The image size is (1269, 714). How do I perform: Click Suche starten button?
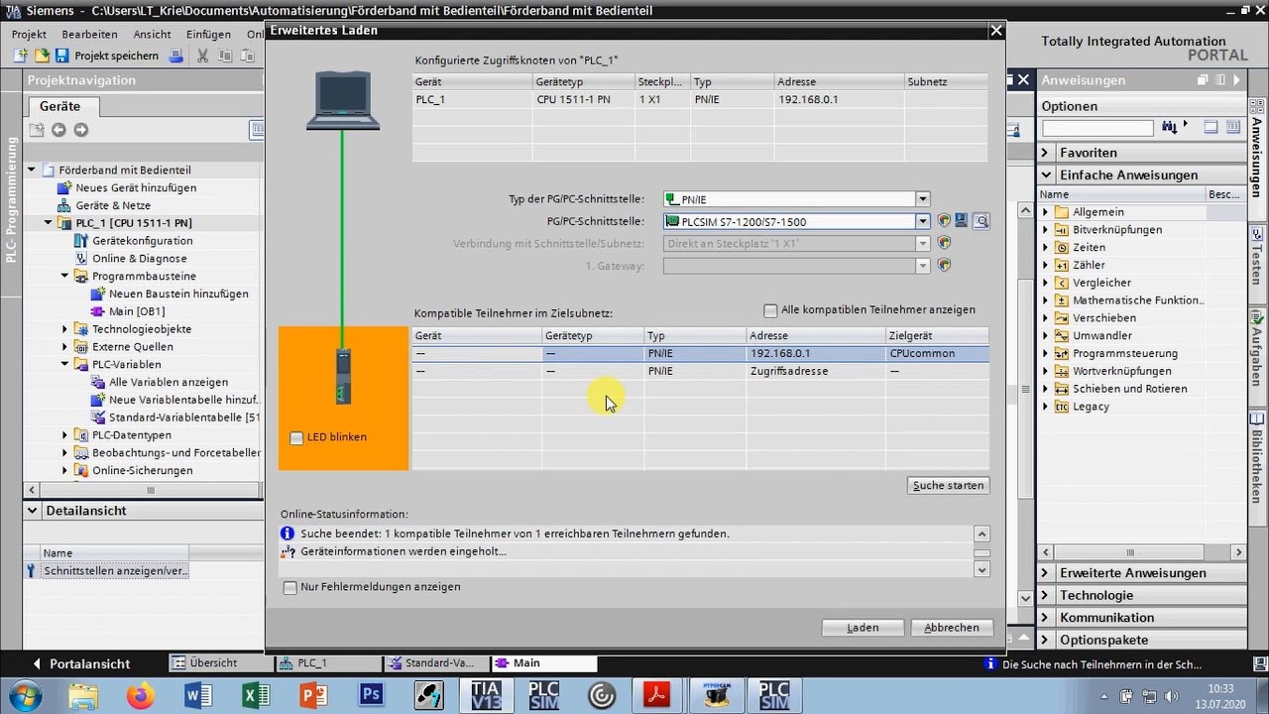(x=949, y=486)
